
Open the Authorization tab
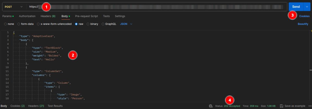tap(27, 16)
